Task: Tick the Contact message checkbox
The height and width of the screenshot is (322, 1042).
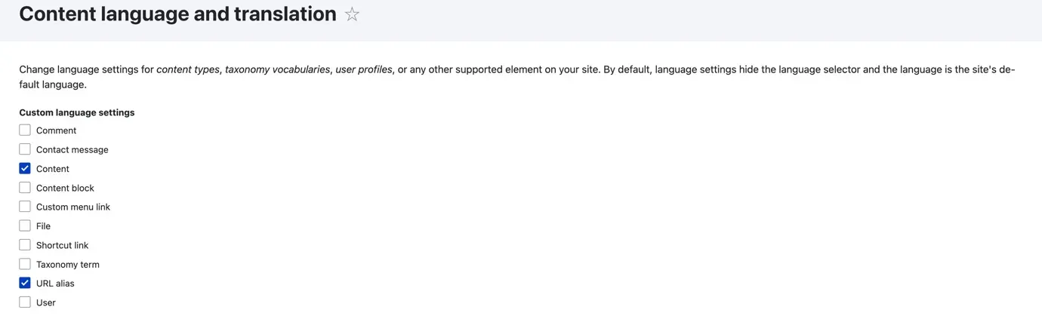Action: pyautogui.click(x=25, y=149)
